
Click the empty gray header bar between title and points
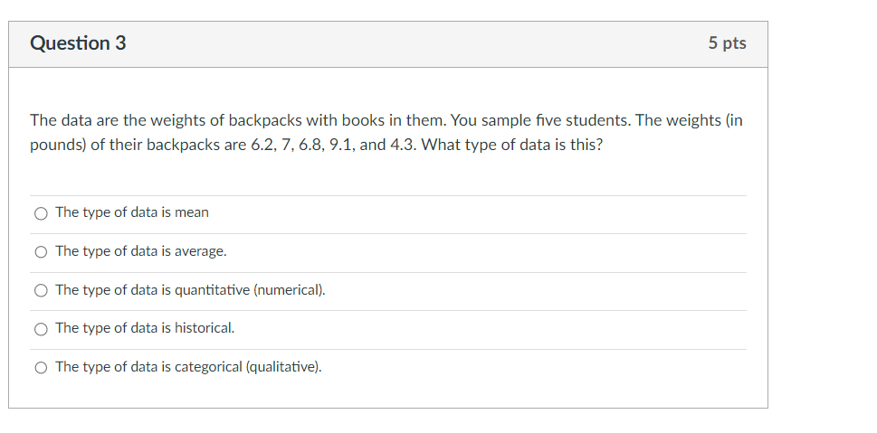coord(416,44)
